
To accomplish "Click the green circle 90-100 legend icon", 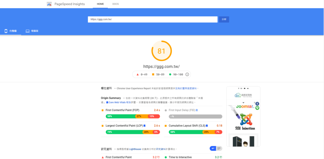I will (x=170, y=74).
